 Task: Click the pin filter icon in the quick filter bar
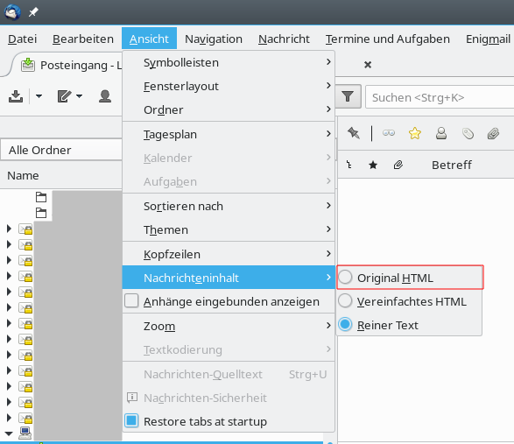[354, 133]
